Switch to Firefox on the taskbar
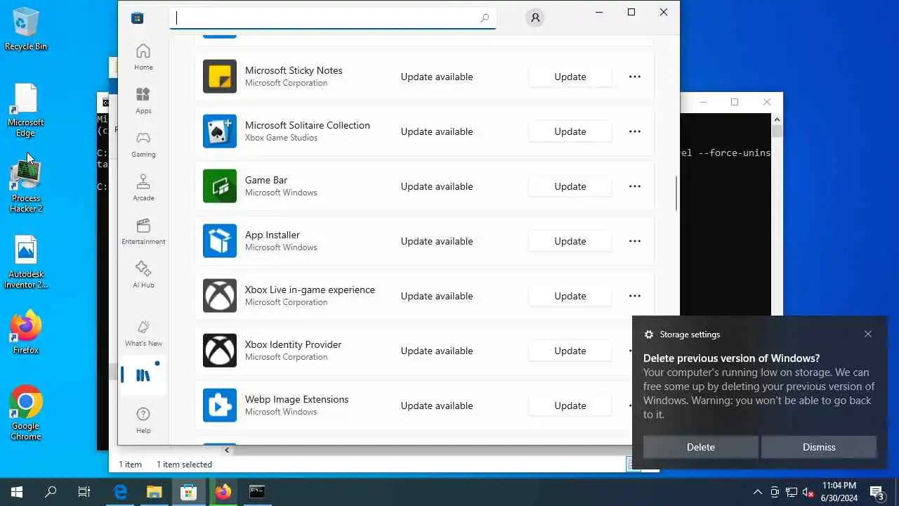This screenshot has width=899, height=506. [x=223, y=492]
